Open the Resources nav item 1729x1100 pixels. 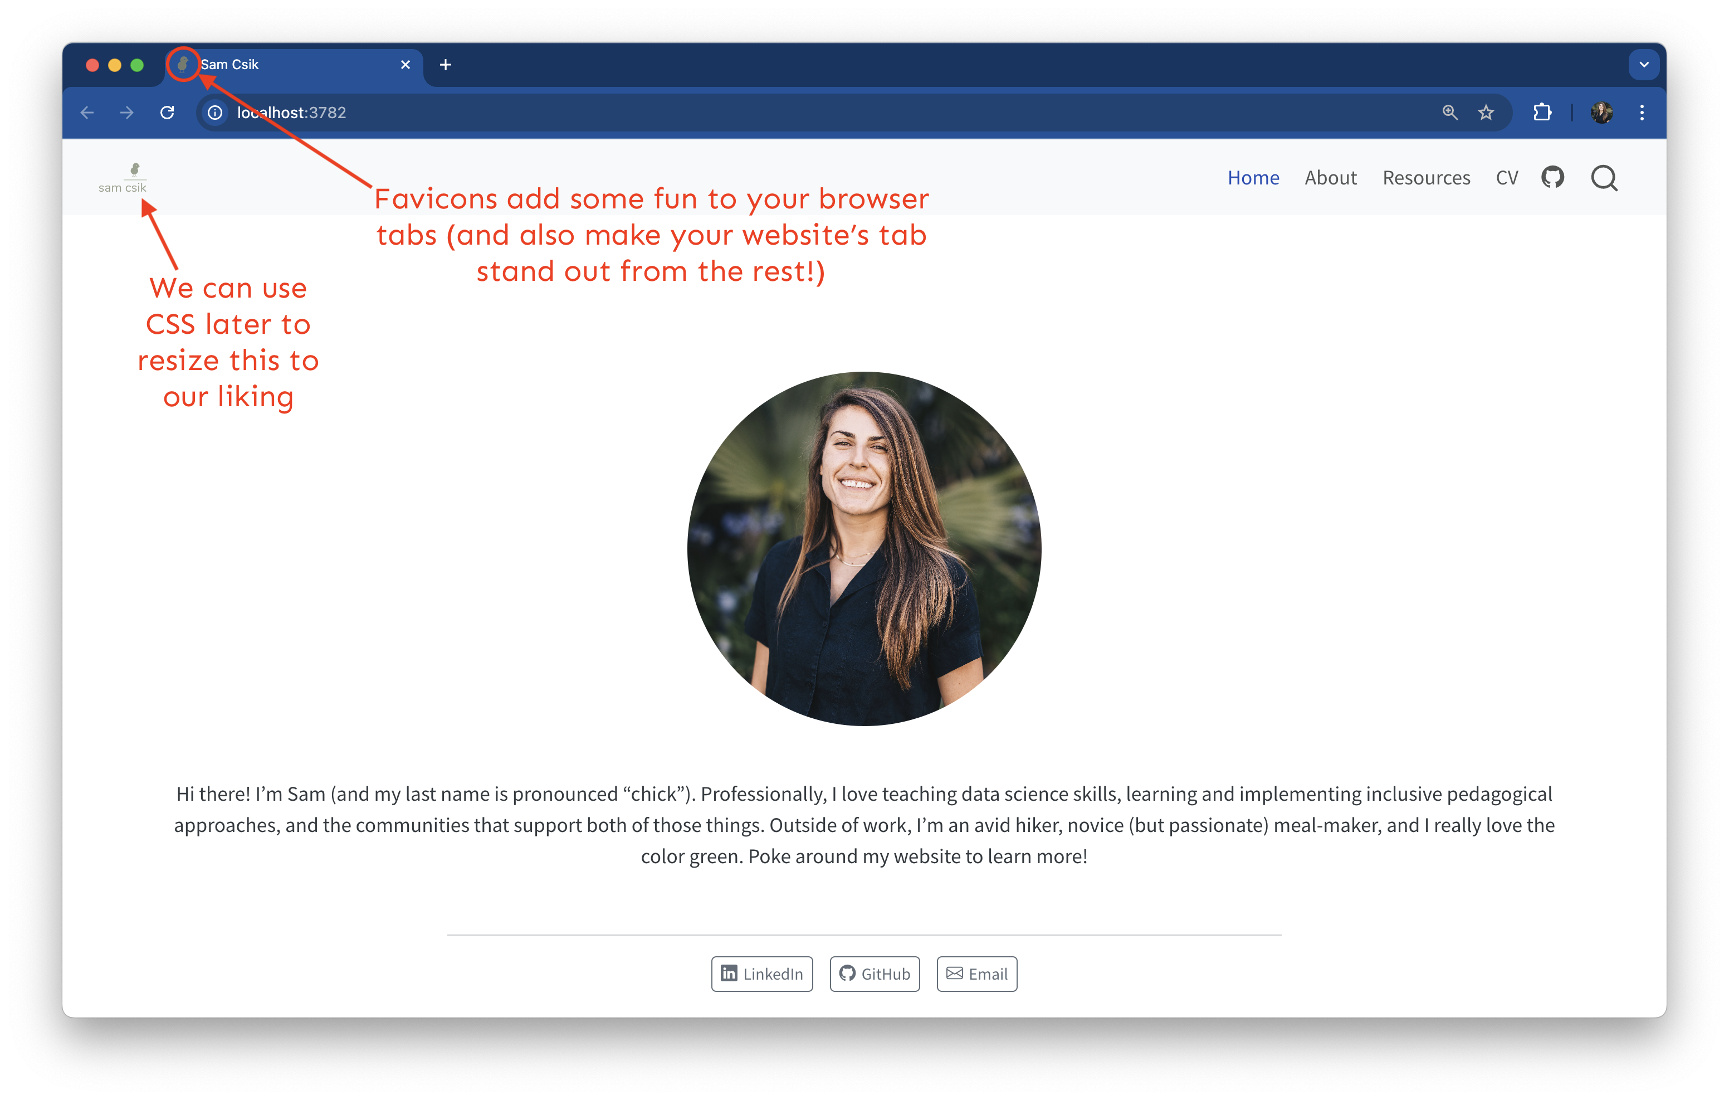(x=1426, y=177)
